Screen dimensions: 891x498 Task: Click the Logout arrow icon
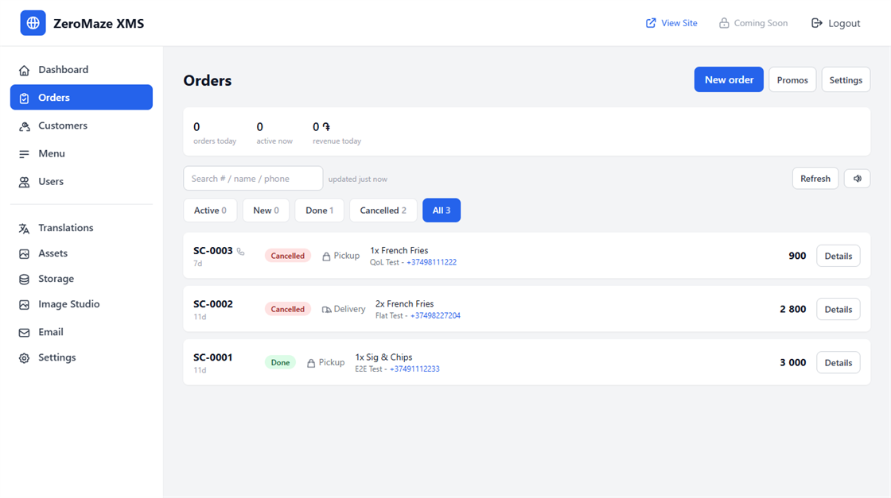[816, 23]
